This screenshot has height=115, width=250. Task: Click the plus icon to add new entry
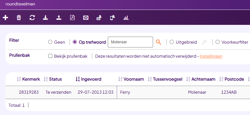(x=5, y=18)
